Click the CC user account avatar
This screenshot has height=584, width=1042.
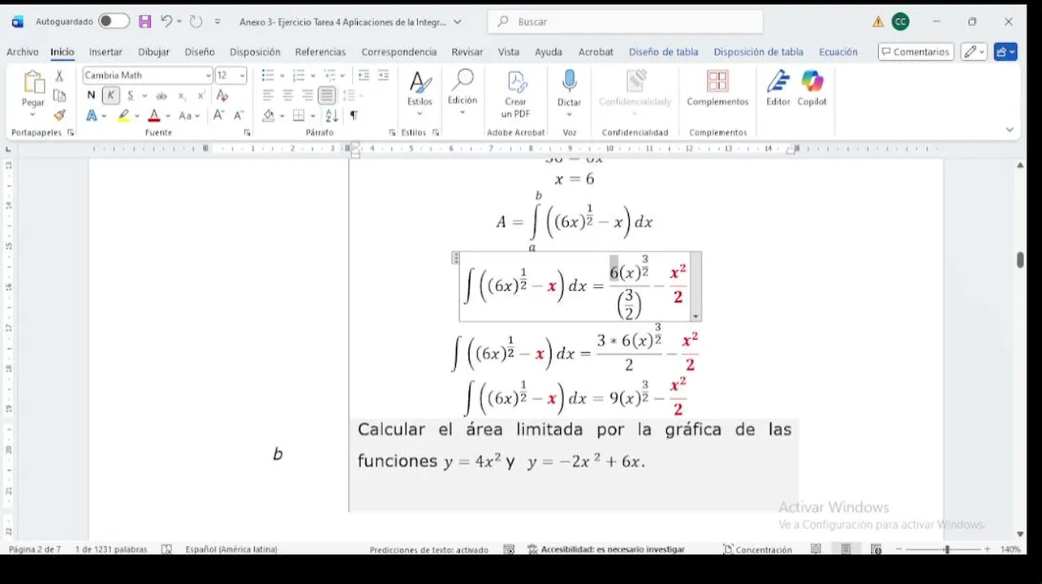coord(900,22)
